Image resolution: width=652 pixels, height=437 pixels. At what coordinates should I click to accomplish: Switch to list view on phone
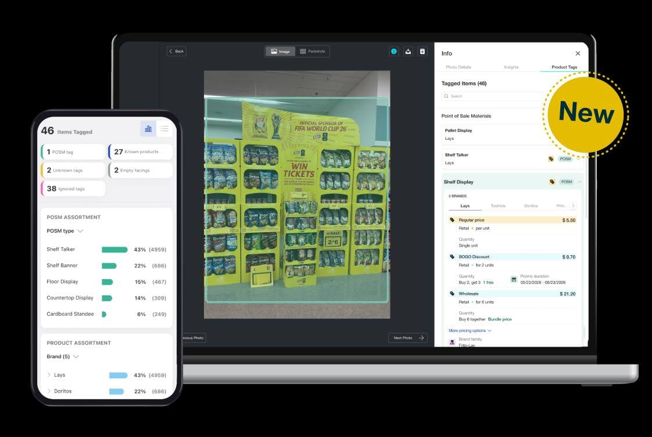click(164, 129)
